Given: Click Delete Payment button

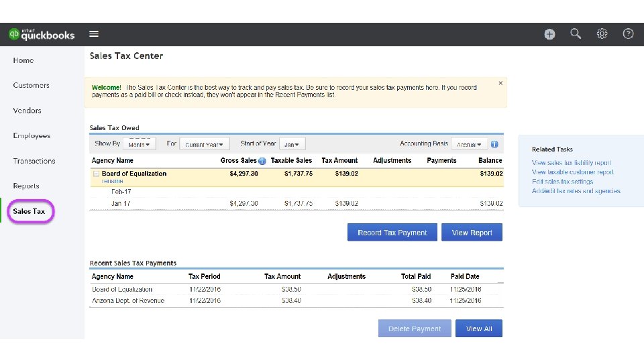Looking at the screenshot, I should [x=415, y=328].
